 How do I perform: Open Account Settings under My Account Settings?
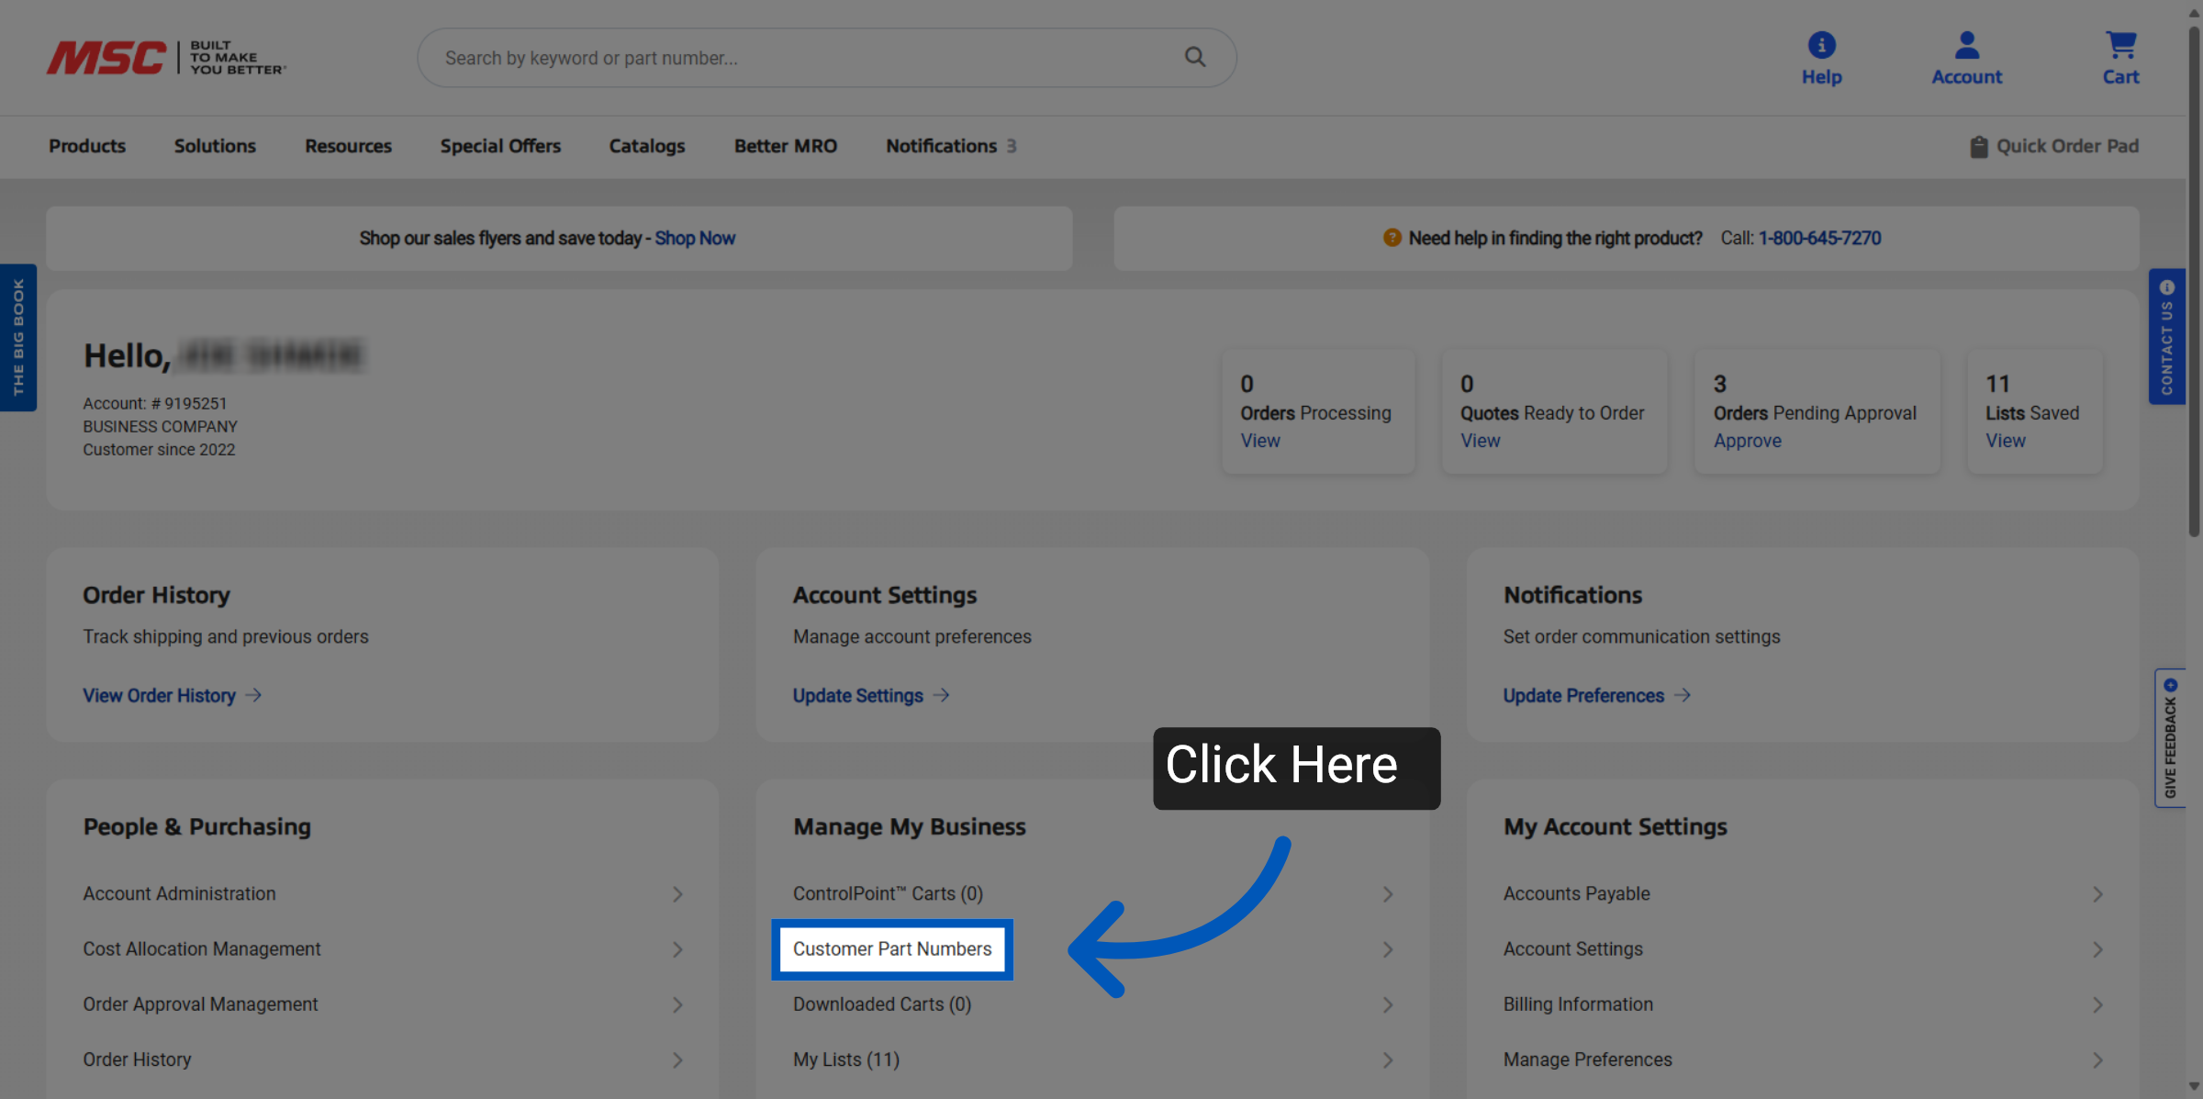[1572, 948]
